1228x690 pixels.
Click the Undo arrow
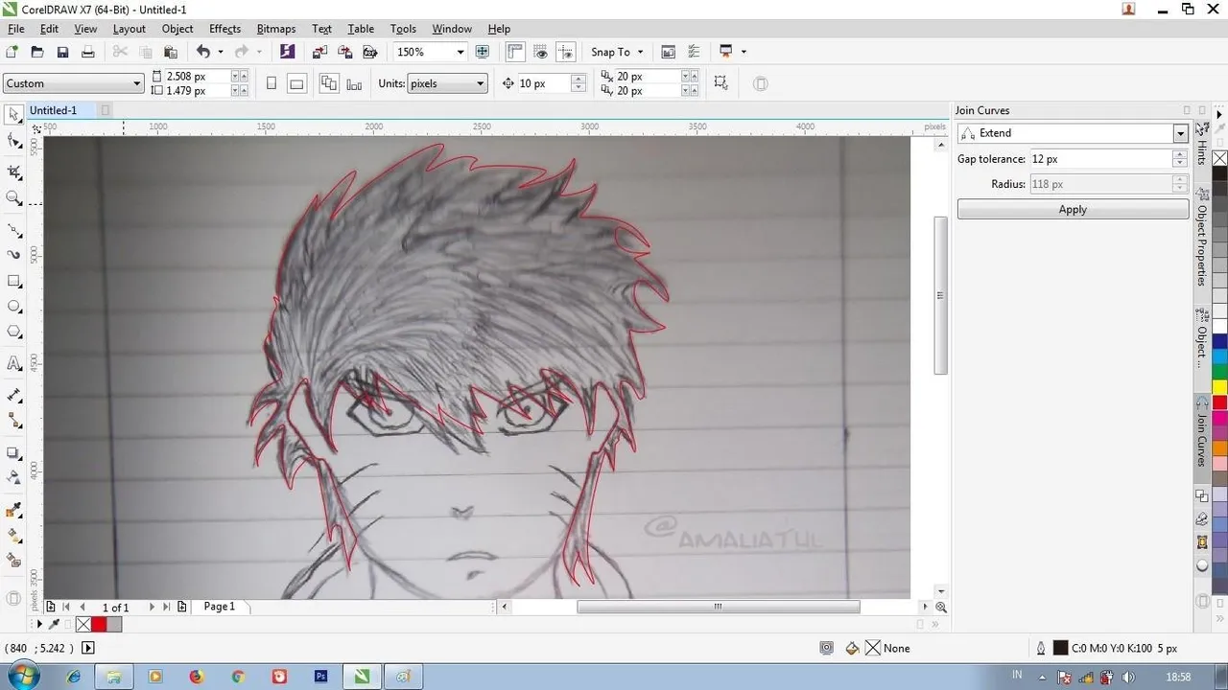(202, 52)
